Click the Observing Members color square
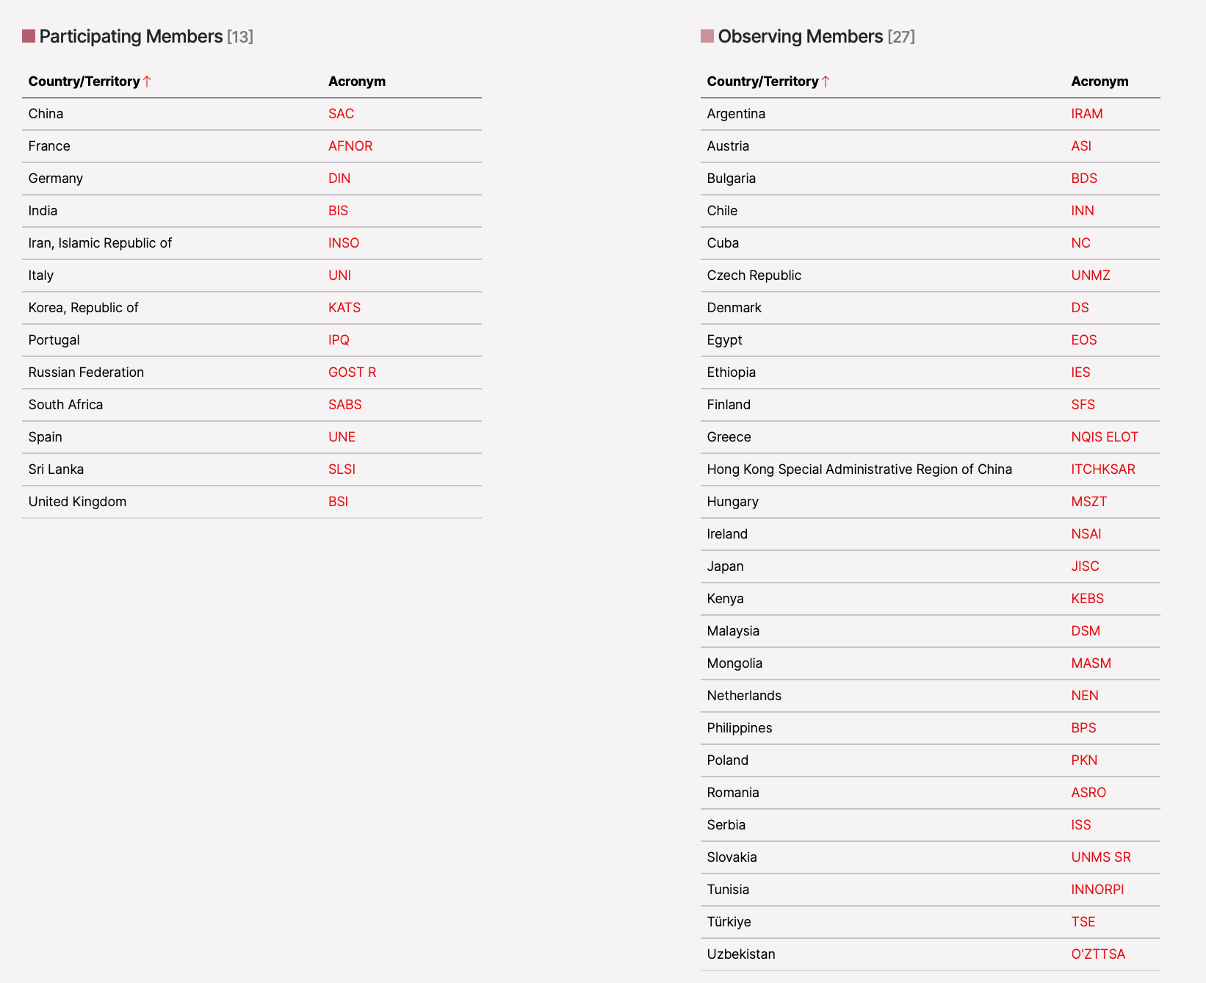1206x983 pixels. click(707, 36)
